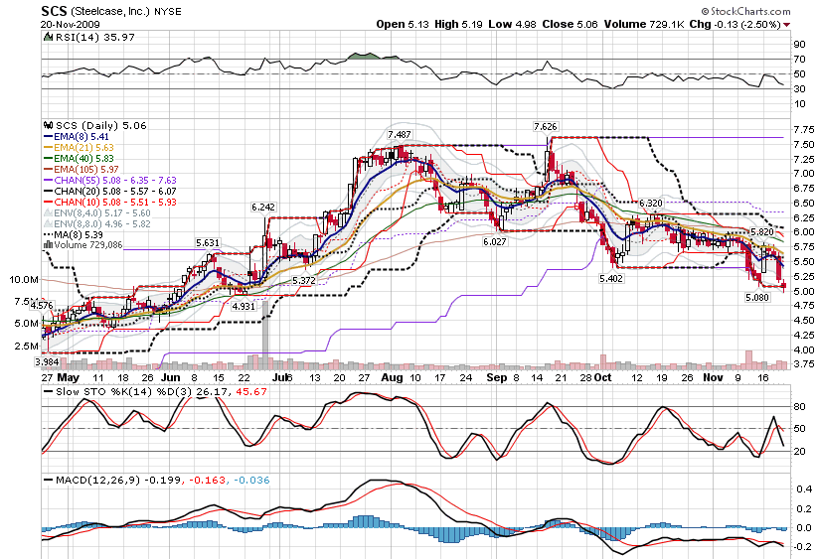Click the Oct label on the date axis
This screenshot has height=559, width=817.
point(603,378)
